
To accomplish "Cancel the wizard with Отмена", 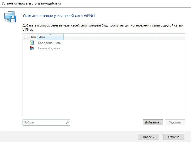I will tap(174, 137).
